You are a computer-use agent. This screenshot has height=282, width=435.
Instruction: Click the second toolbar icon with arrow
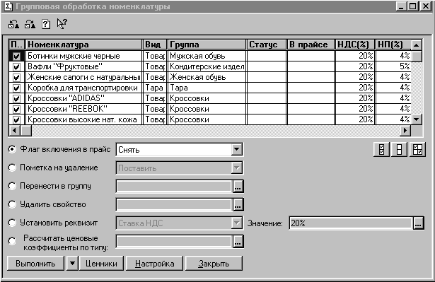click(30, 24)
